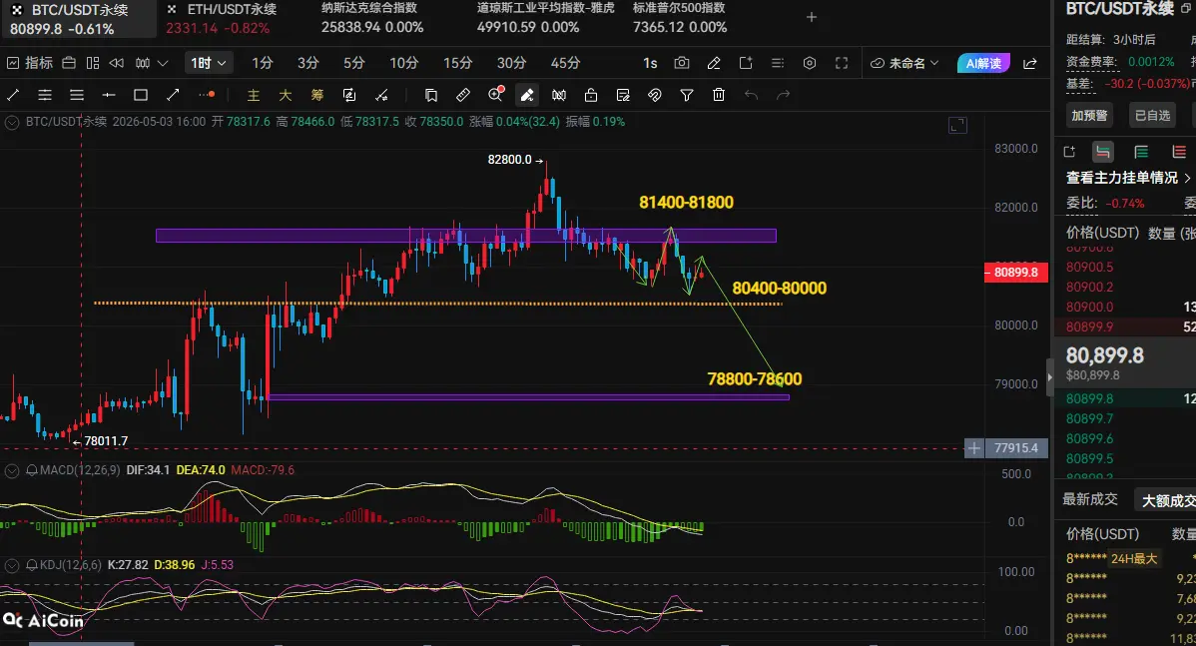Open the list lines icon in top toolbar

778,63
